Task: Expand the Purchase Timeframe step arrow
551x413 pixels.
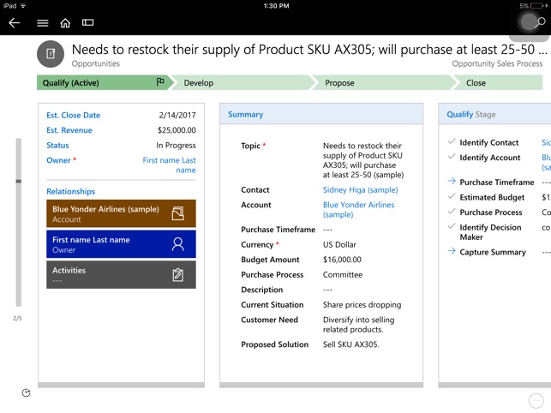Action: (x=452, y=182)
